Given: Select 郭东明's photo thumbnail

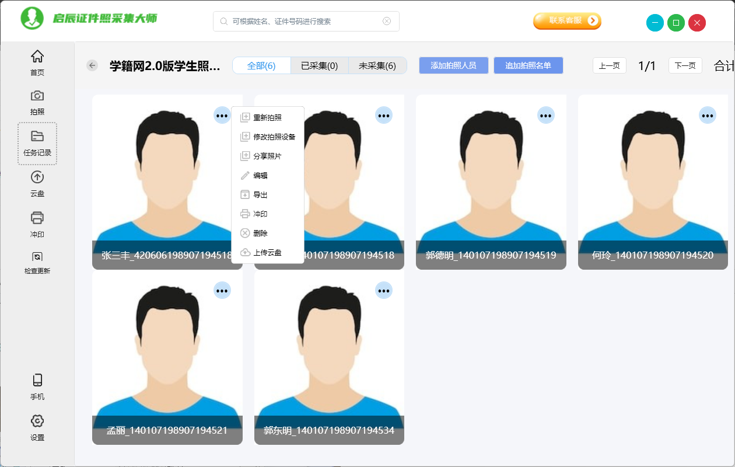Looking at the screenshot, I should 329,357.
